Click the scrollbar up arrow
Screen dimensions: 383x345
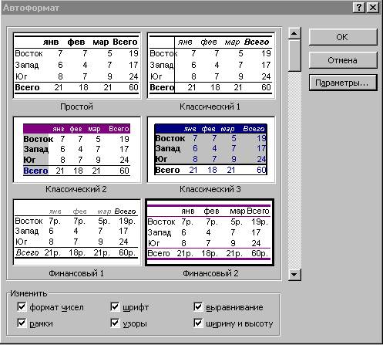click(x=294, y=33)
